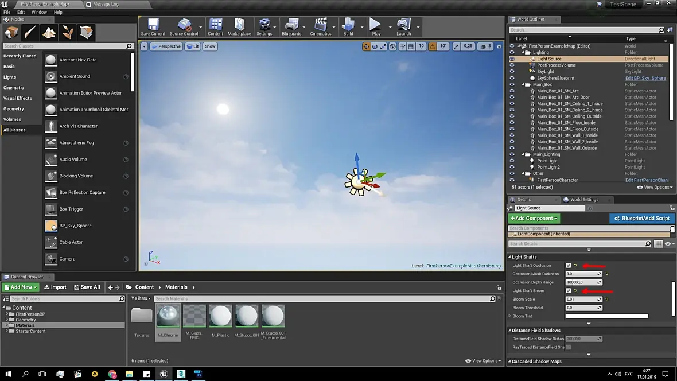
Task: Uncheck the Light Shaft Occlusion checkbox
Action: click(x=568, y=265)
